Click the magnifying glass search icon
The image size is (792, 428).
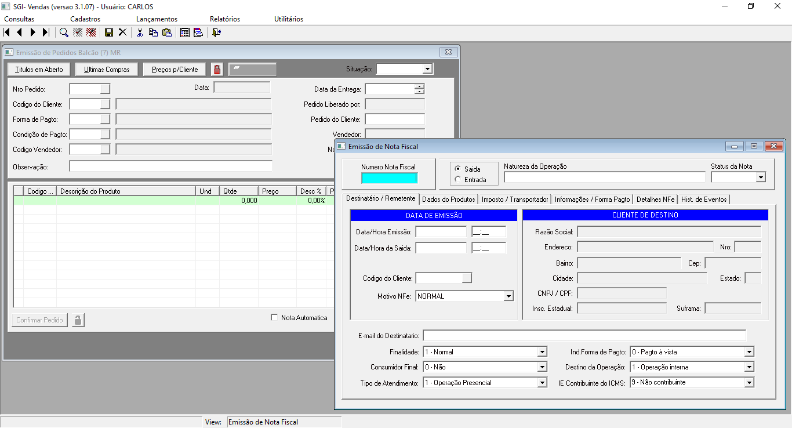[x=64, y=32]
